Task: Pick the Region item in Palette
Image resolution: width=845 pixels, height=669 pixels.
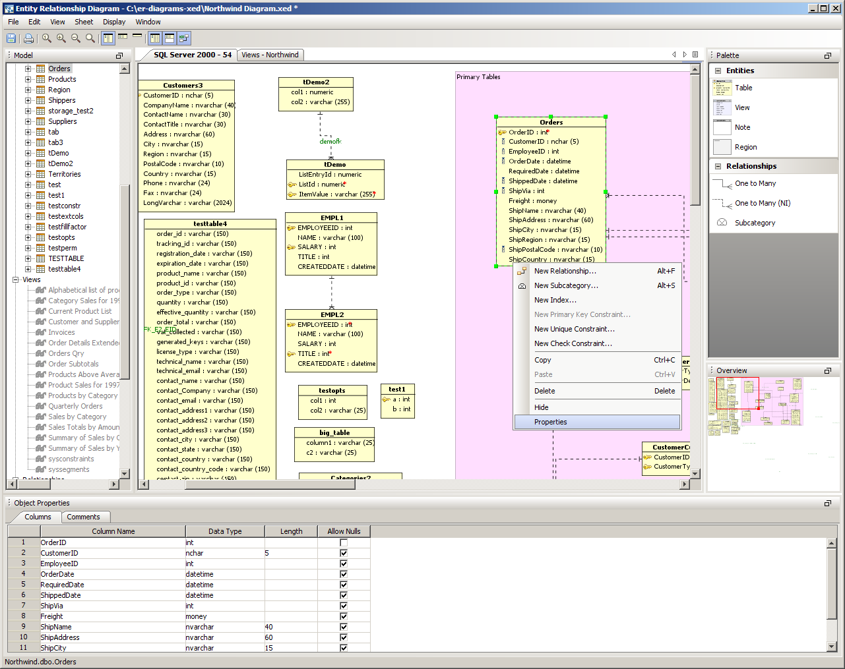Action: point(745,147)
